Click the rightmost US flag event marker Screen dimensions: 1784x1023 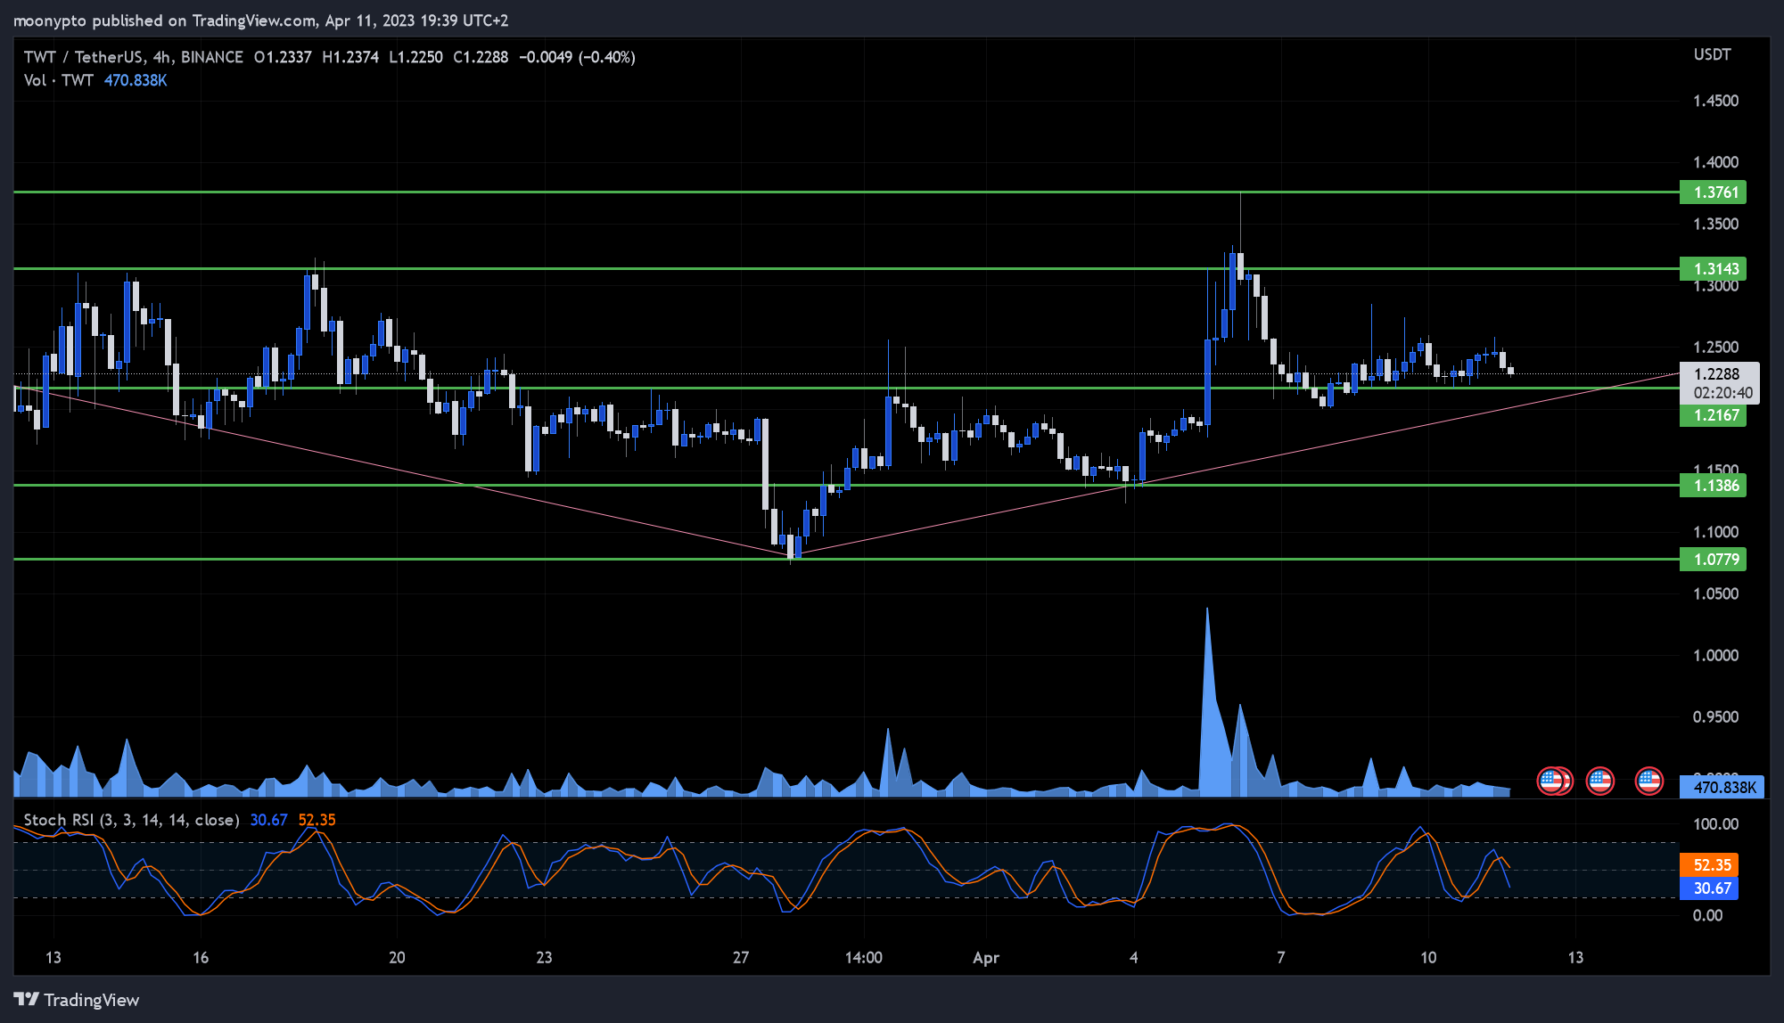[x=1649, y=782]
